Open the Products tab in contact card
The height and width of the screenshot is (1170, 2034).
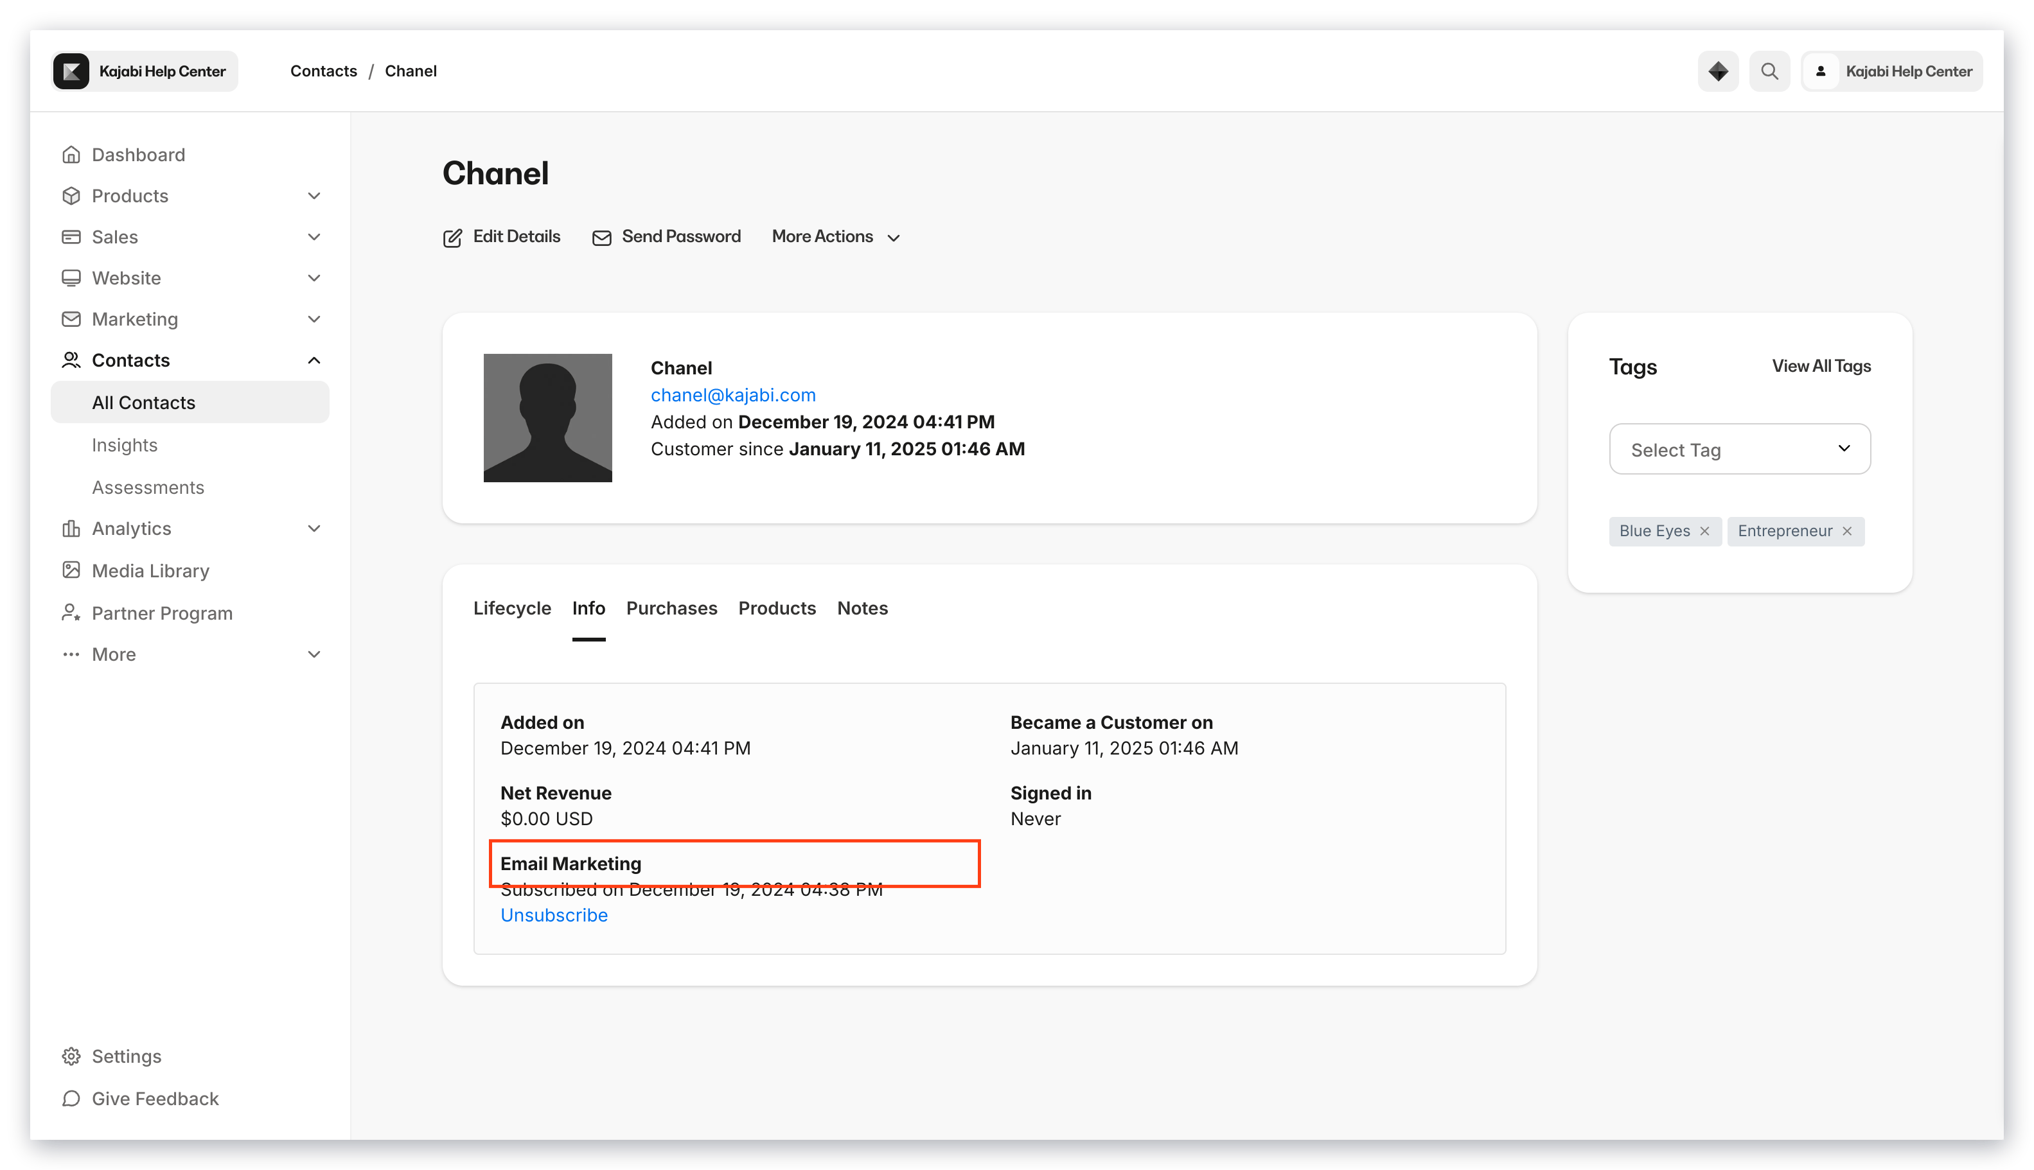click(777, 607)
